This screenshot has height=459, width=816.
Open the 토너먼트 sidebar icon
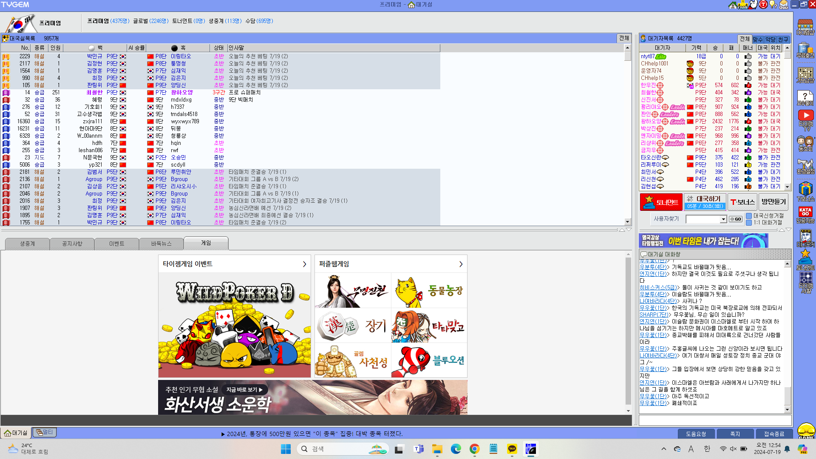point(805,260)
